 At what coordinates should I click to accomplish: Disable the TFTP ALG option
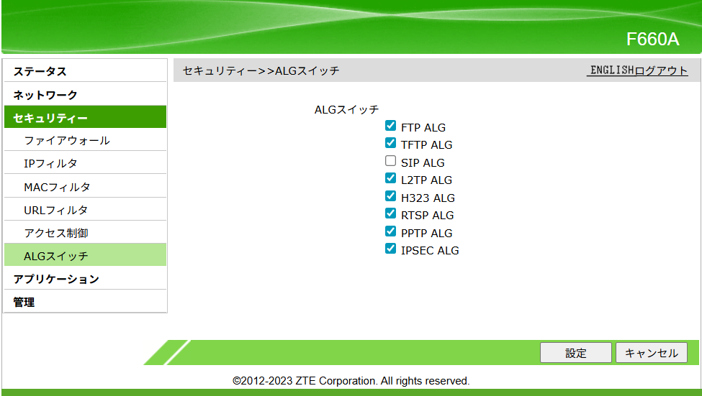click(390, 143)
